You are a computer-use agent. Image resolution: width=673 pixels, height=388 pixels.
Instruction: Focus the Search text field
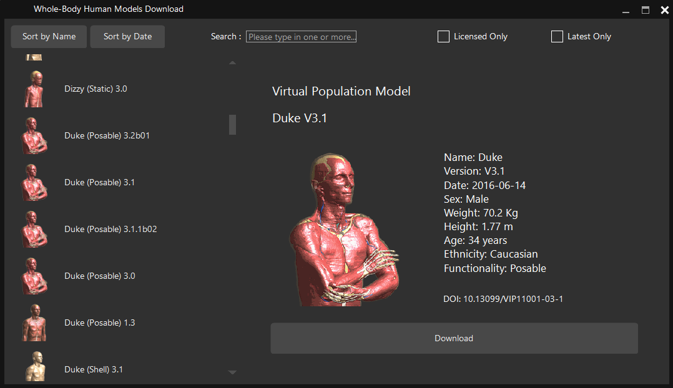301,37
